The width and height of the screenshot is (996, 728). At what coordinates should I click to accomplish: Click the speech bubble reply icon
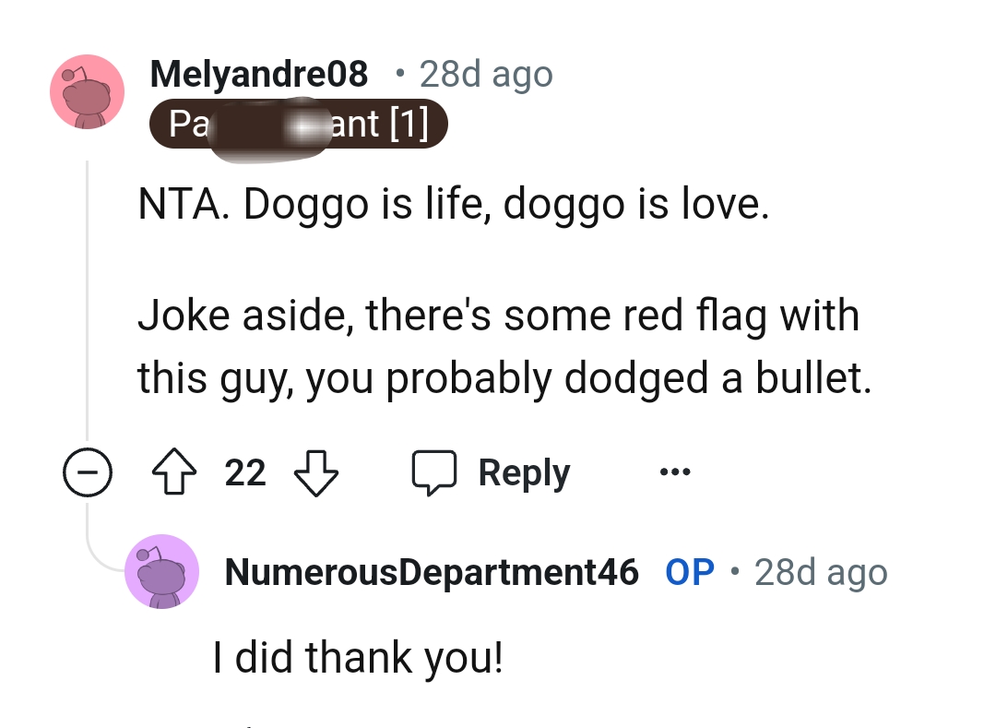[x=433, y=471]
